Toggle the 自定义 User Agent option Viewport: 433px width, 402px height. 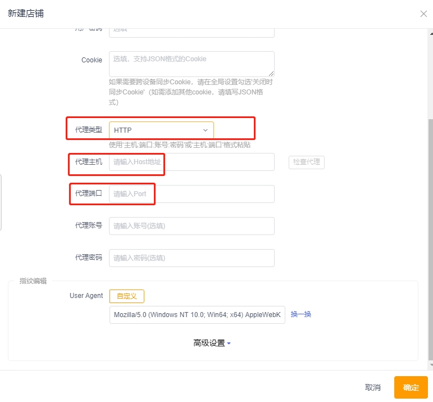(x=126, y=296)
